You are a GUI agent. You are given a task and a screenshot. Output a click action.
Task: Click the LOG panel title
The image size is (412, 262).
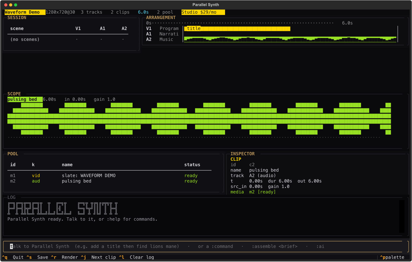(11, 197)
